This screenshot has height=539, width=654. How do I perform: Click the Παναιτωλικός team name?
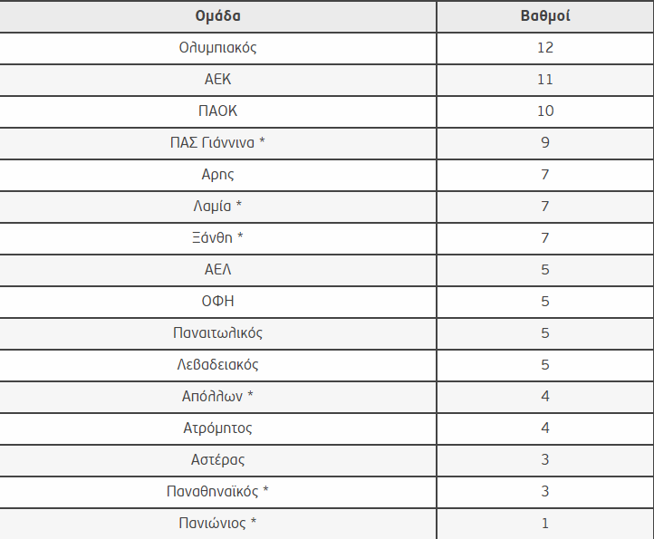pyautogui.click(x=217, y=332)
